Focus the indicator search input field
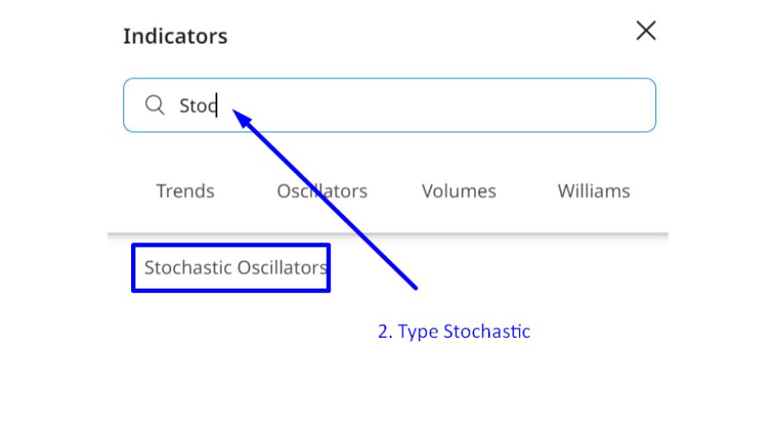This screenshot has width=776, height=431. tap(388, 105)
